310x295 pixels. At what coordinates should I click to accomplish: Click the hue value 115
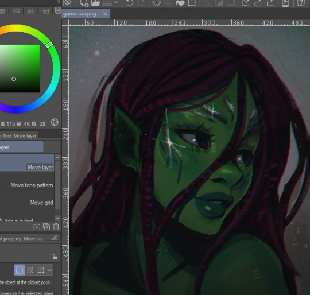pos(11,124)
